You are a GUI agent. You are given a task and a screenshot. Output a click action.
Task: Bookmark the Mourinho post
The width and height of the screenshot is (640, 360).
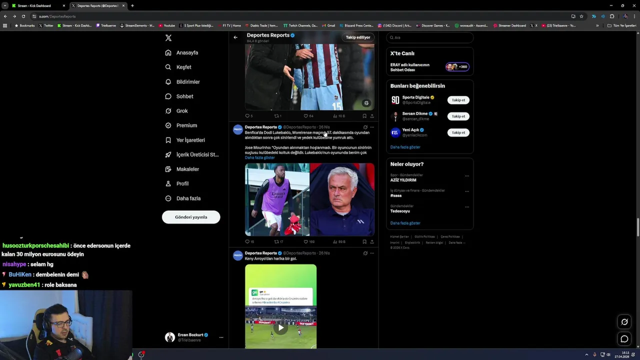pos(364,241)
